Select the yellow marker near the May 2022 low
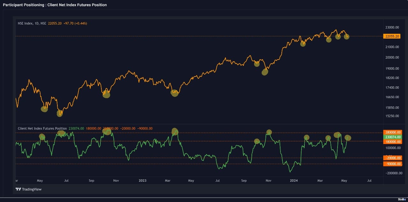This screenshot has height=202, width=408. coord(44,109)
